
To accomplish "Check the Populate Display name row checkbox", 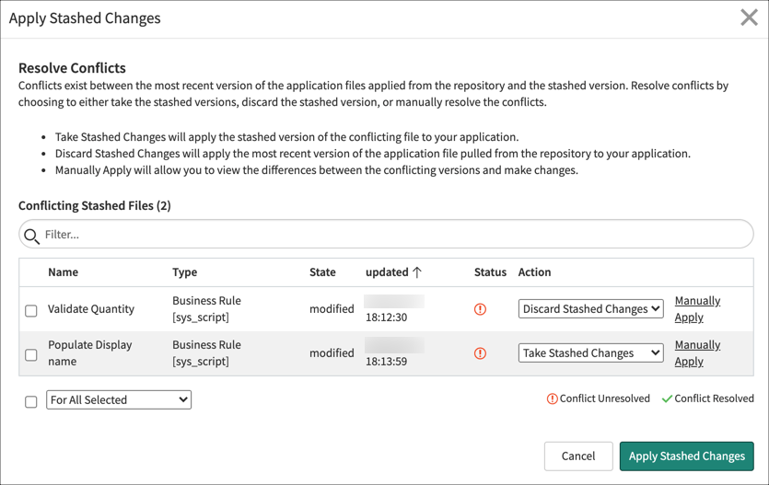I will [31, 354].
